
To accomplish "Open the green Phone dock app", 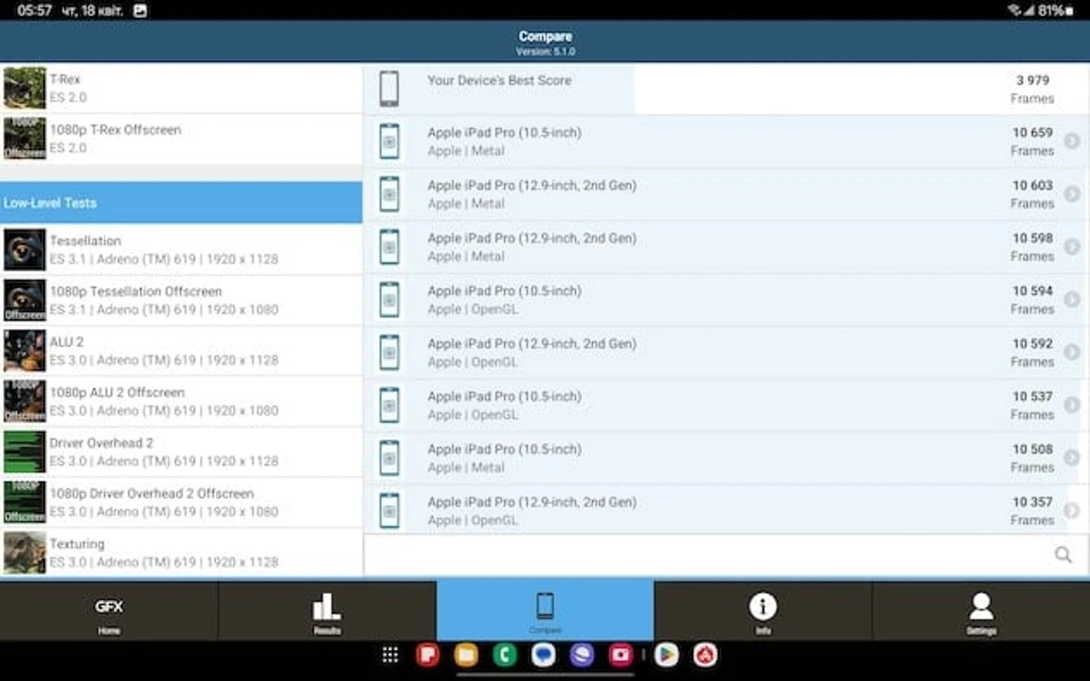I will click(504, 655).
